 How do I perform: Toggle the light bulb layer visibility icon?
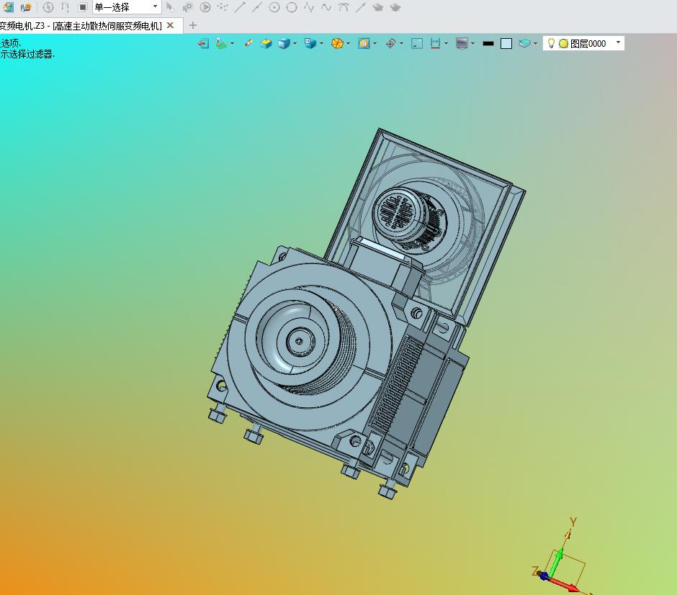tap(551, 43)
